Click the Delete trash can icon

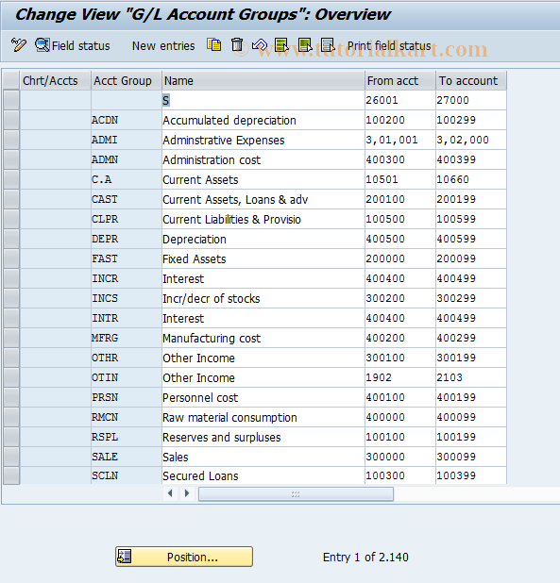click(x=237, y=45)
